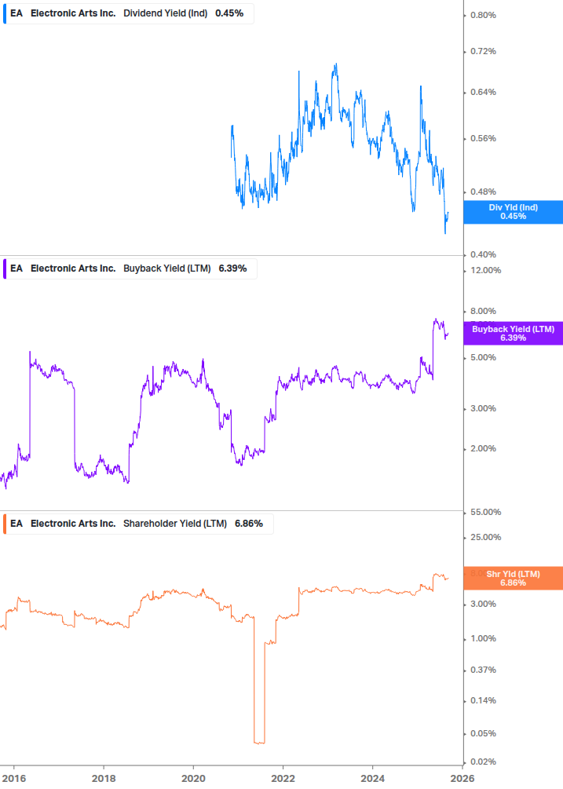Image resolution: width=563 pixels, height=789 pixels.
Task: Click the 2022 label on the time axis
Action: tap(283, 779)
